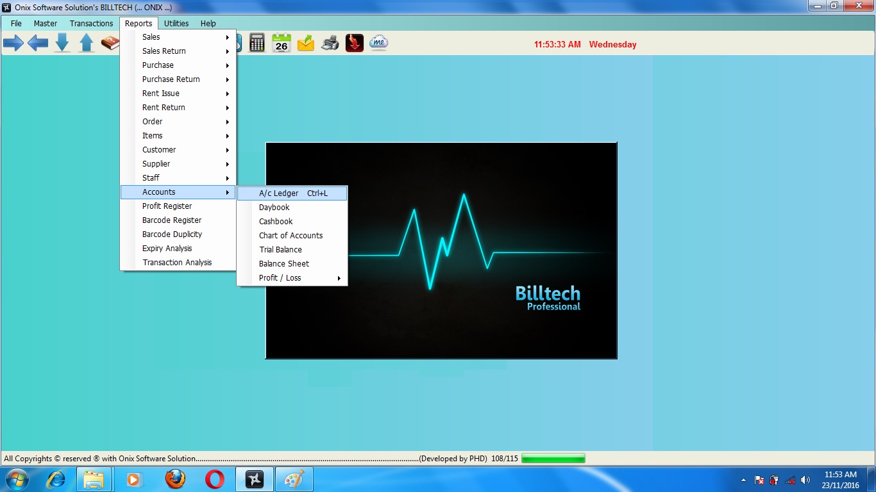Click the blue left arrow toolbar icon
Viewport: 876px width, 492px height.
38,44
